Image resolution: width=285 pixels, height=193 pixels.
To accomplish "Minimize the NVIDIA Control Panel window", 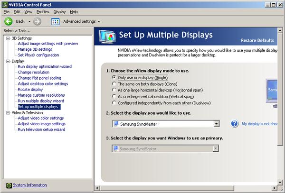I will click(x=267, y=5).
